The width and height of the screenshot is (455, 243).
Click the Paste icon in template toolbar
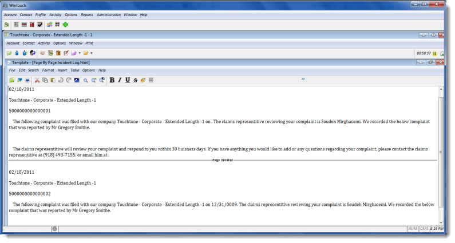tap(53, 80)
